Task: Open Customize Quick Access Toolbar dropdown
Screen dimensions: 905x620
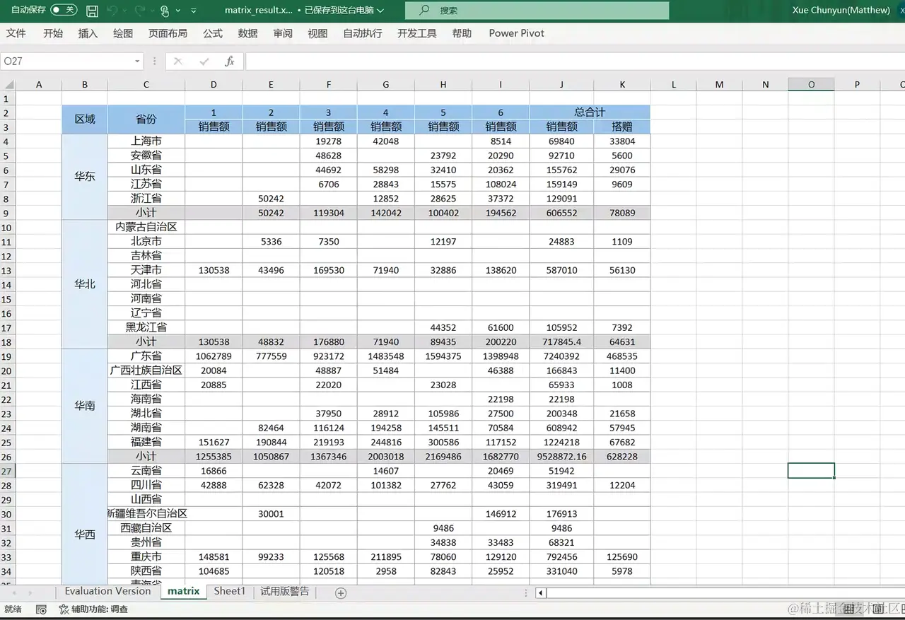Action: coord(194,11)
